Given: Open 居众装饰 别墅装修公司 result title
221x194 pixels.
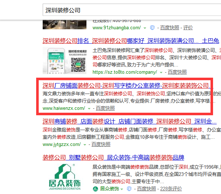Looking at the screenshot, I should click(x=113, y=158).
